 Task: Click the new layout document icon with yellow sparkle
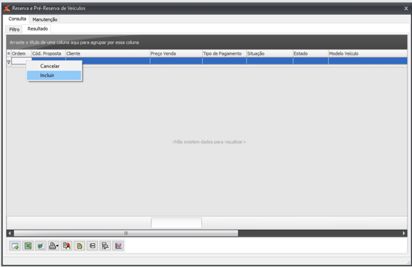[x=79, y=246]
